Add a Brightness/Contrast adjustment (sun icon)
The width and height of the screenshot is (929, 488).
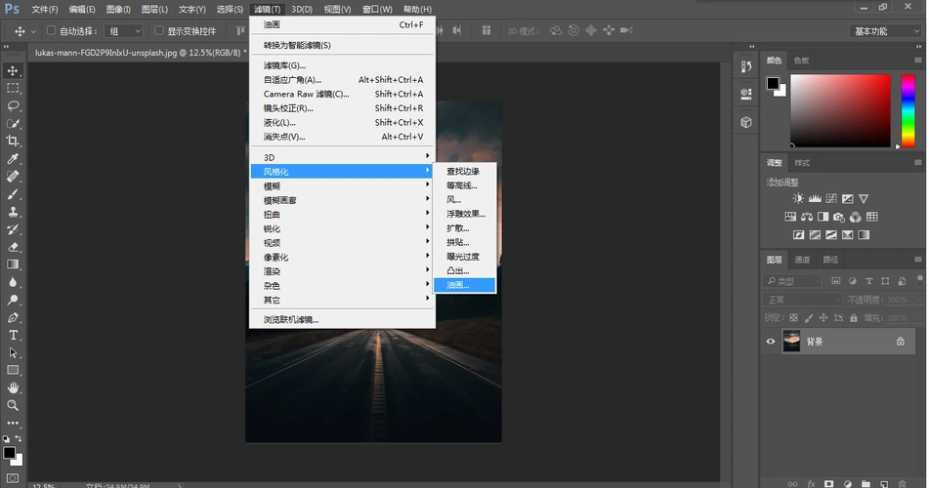coord(798,198)
